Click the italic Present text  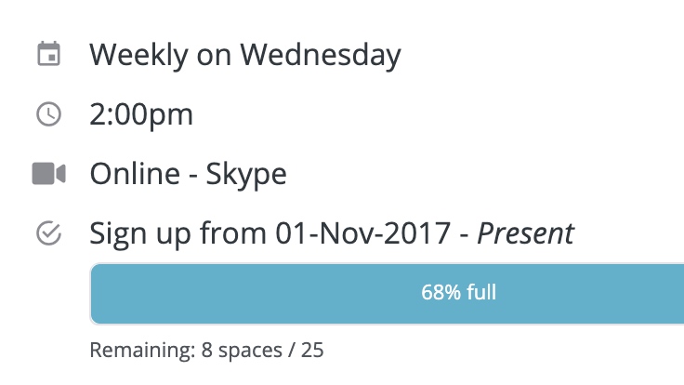coord(526,233)
